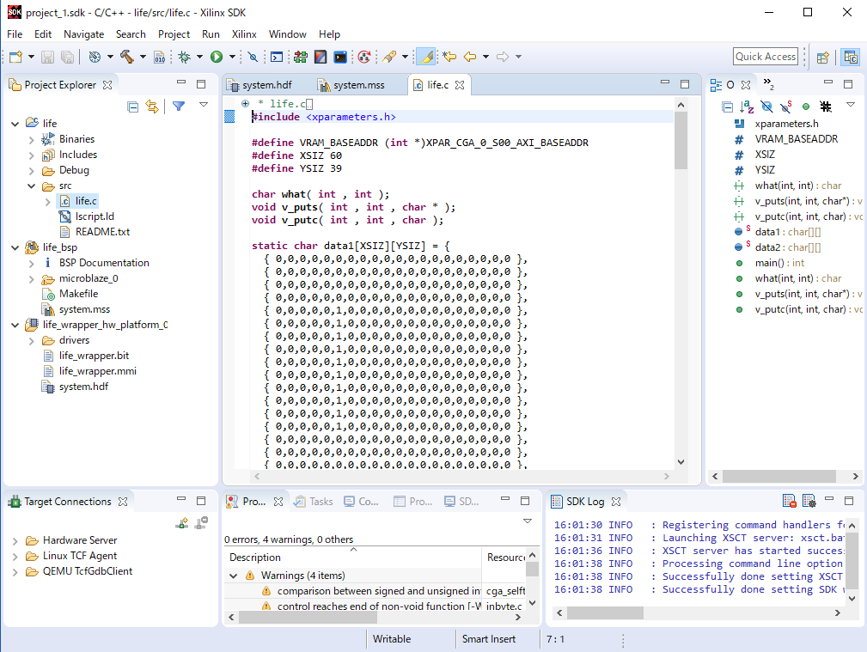
Task: Toggle alphabetical sort in Outline
Action: pos(747,107)
